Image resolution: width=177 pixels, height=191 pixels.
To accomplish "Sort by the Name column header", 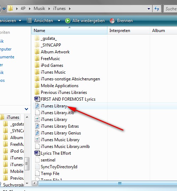I will tap(70, 31).
